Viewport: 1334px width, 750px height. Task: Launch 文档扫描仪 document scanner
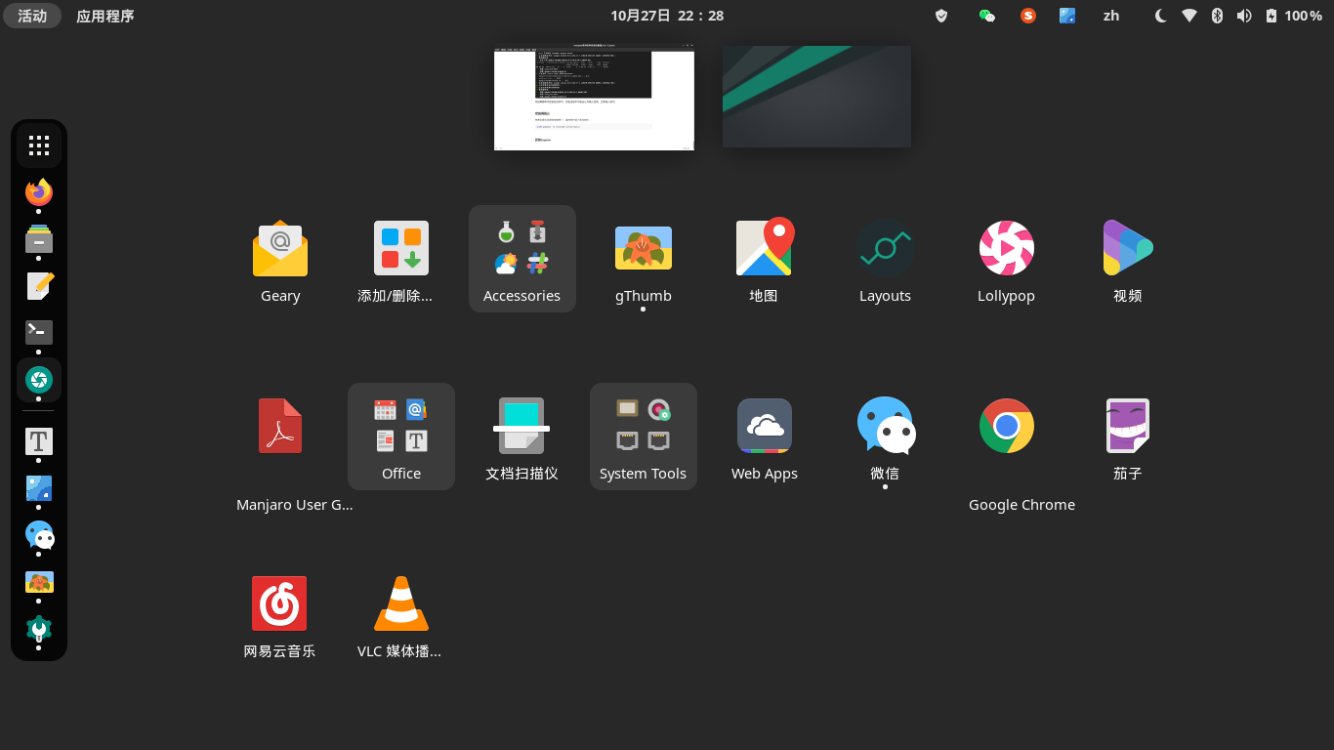pos(521,437)
